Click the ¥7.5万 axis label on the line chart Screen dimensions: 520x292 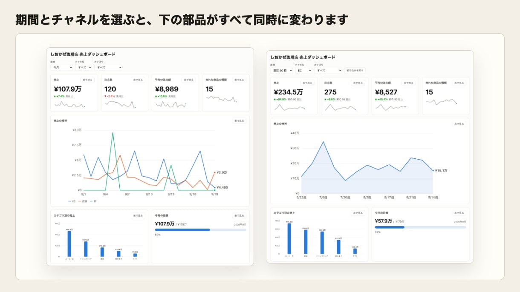77,145
